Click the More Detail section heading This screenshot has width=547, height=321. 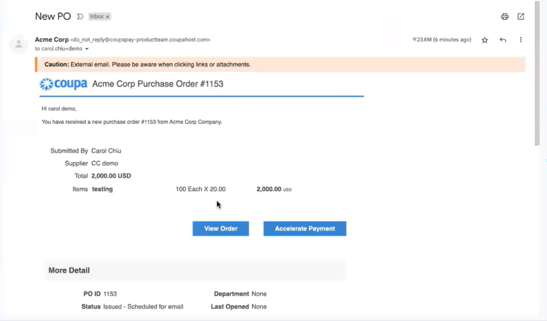click(69, 270)
